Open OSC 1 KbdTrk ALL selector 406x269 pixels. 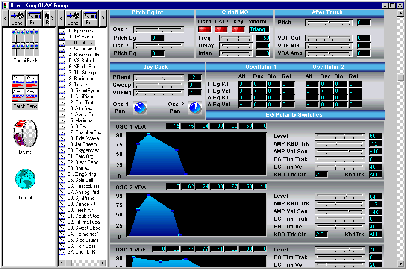click(x=375, y=175)
